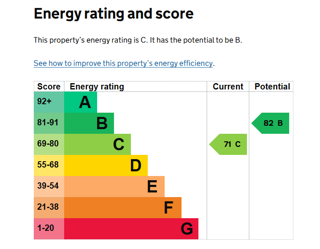Click the current 71 C rating arrow
The width and height of the screenshot is (320, 249).
[x=228, y=144]
